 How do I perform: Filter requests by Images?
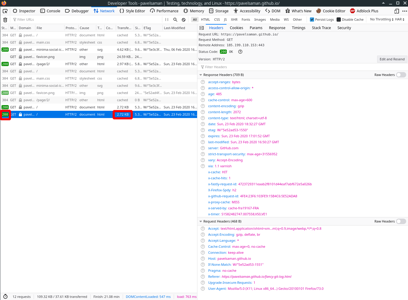[x=260, y=20]
